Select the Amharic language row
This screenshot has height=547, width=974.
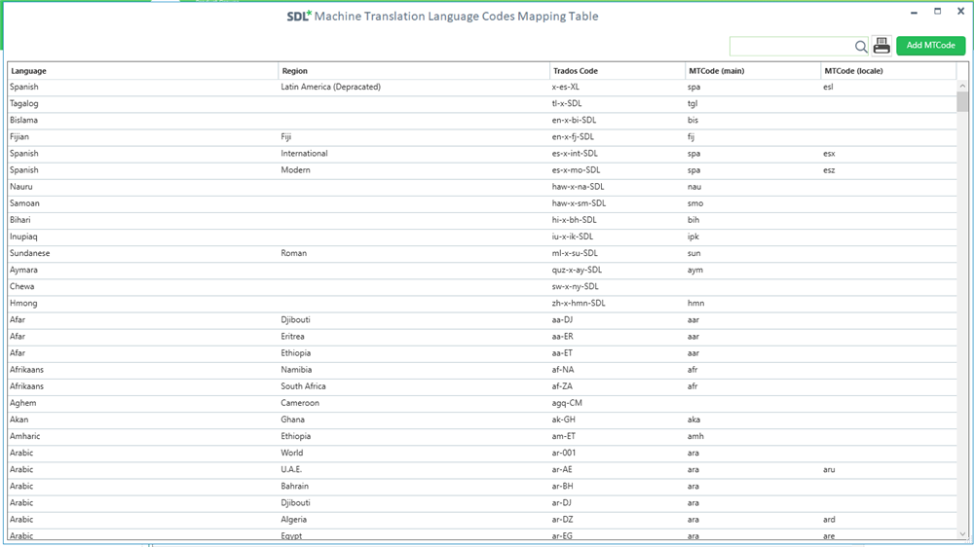coord(482,436)
